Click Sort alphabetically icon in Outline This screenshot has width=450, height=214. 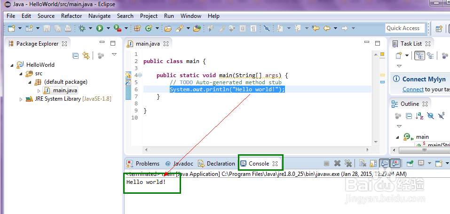tap(419, 116)
